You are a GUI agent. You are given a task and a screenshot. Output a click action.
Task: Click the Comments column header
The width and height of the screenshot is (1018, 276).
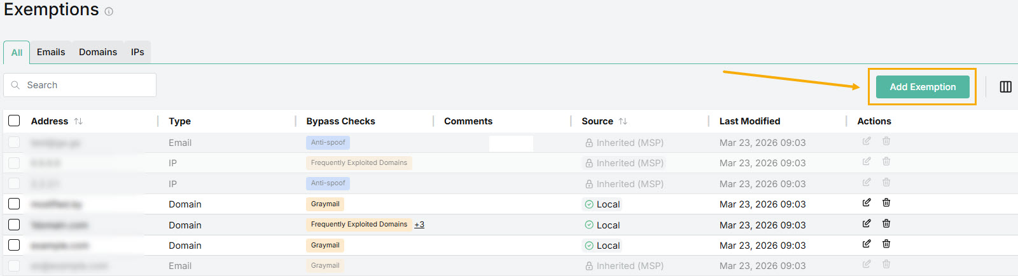point(468,121)
